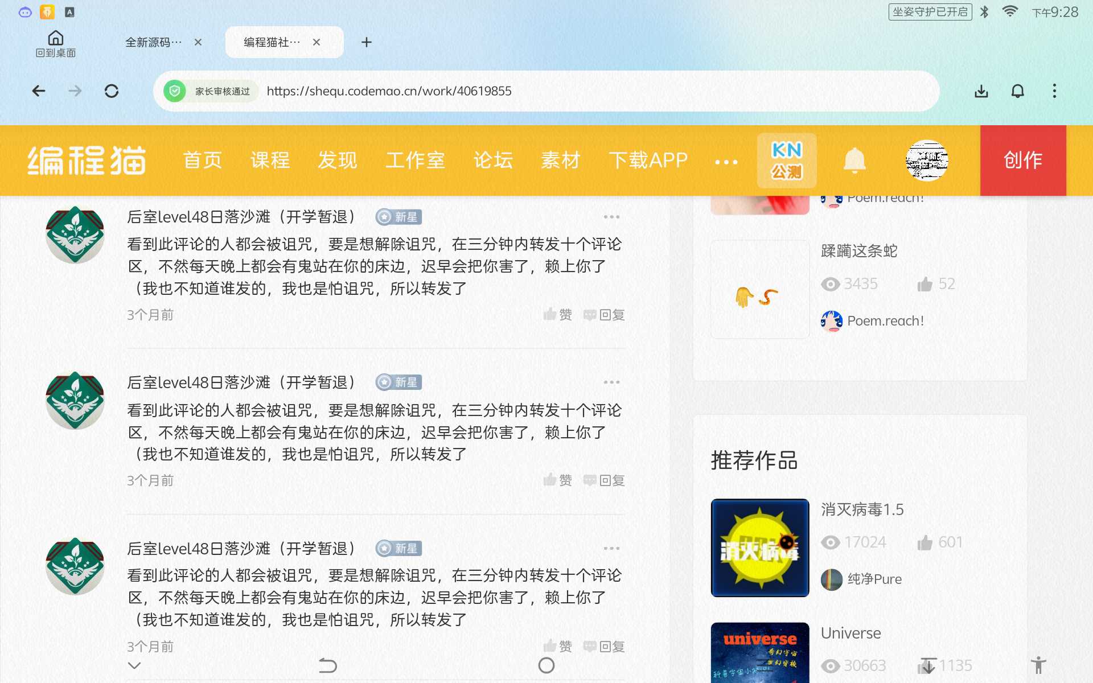Open the KN公测 icon
The width and height of the screenshot is (1093, 683).
click(x=787, y=161)
